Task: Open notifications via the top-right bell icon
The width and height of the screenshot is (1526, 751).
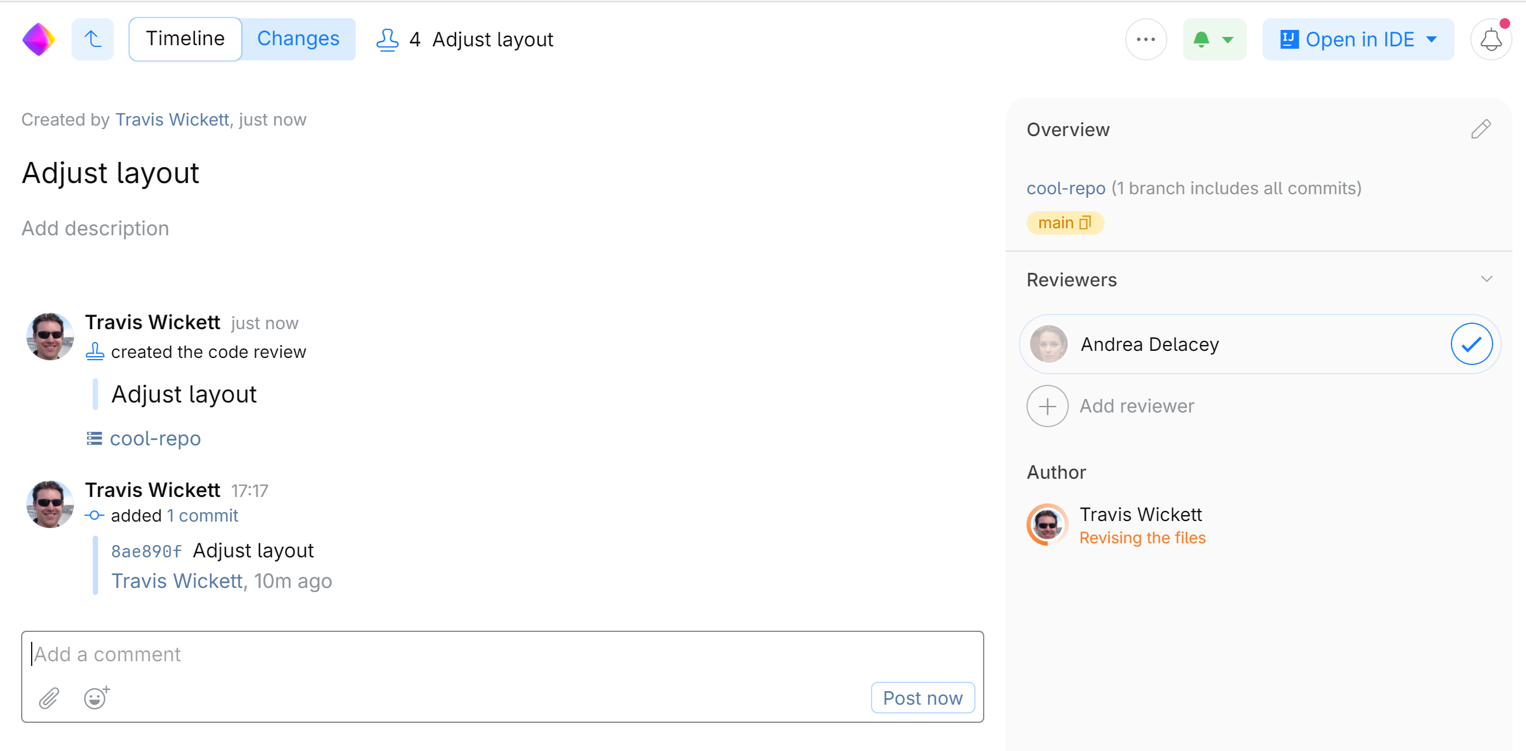Action: [1491, 39]
